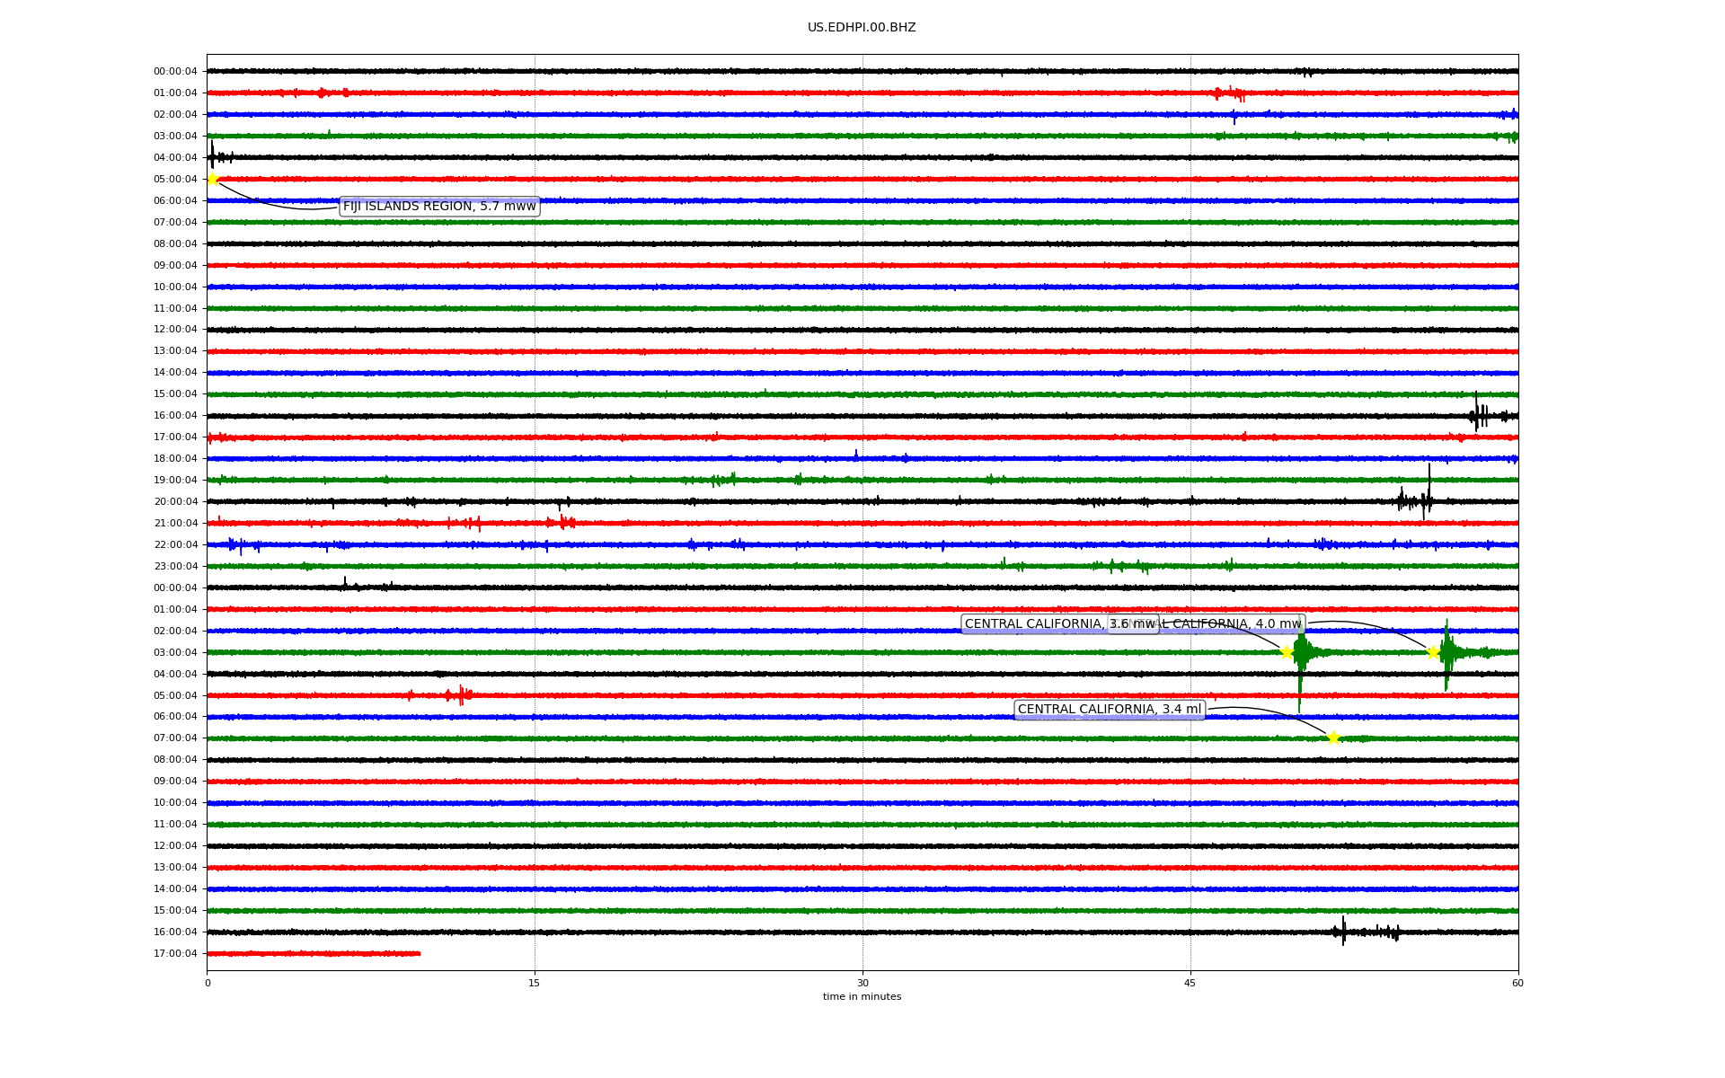Click the 23:00:04 row time label

click(175, 567)
